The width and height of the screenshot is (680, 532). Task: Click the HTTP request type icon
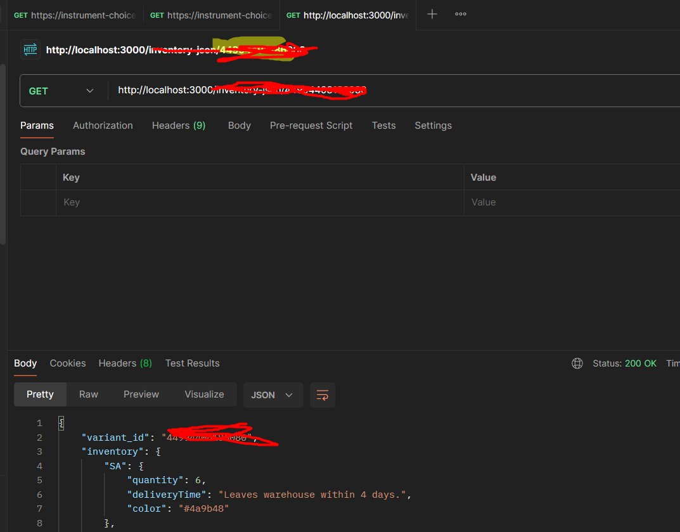tap(30, 49)
